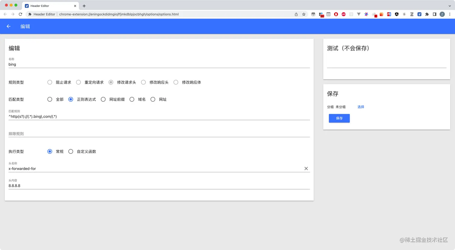The image size is (455, 250).
Task: Open the Vue devtools extension icon
Action: [x=359, y=14]
